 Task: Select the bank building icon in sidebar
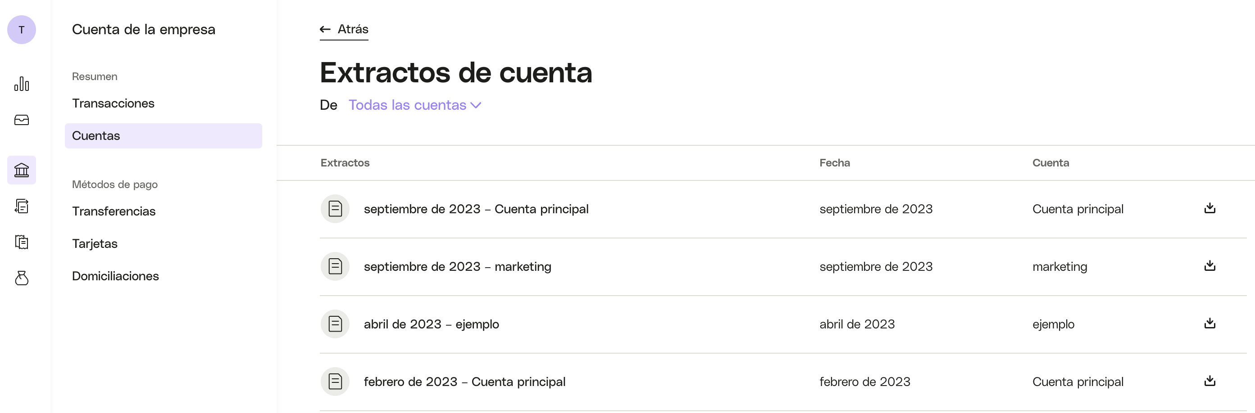(x=22, y=170)
